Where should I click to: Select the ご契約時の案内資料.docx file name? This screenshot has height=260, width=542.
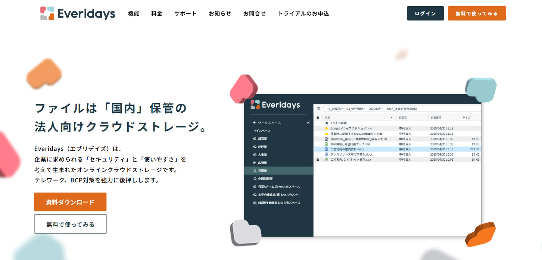[347, 149]
